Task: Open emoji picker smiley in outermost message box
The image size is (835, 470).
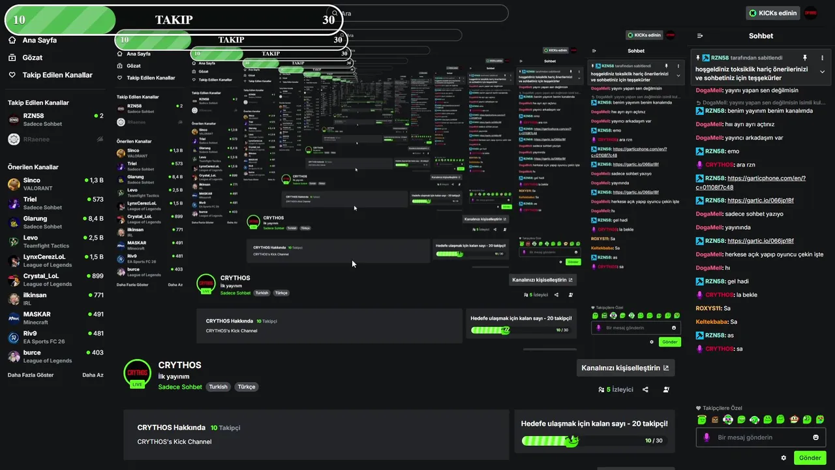Action: (816, 437)
